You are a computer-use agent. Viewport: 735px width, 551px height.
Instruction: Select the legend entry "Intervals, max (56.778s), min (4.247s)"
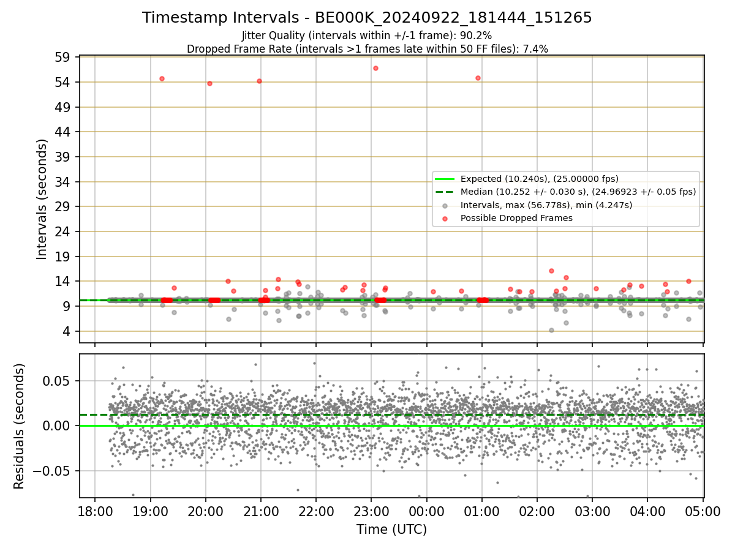(546, 205)
